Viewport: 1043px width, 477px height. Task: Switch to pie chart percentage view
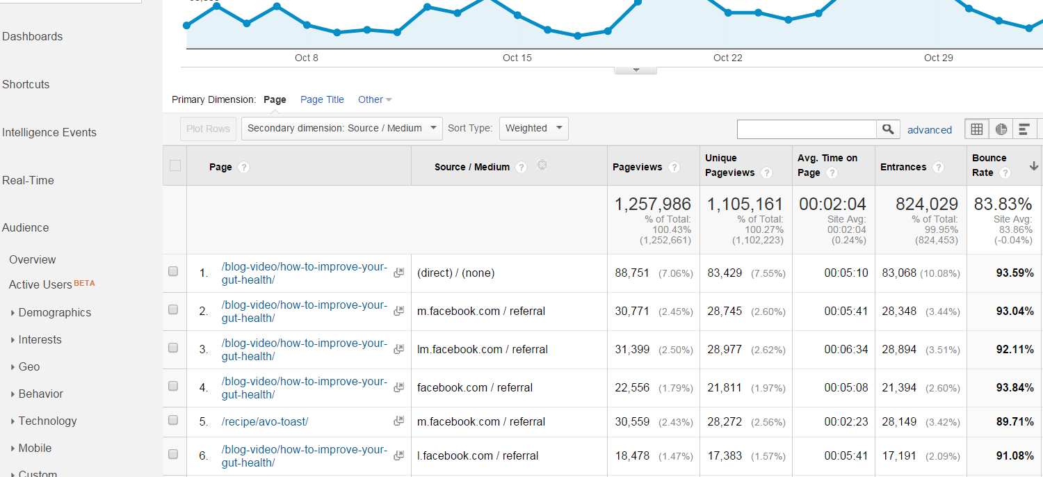tap(1001, 129)
